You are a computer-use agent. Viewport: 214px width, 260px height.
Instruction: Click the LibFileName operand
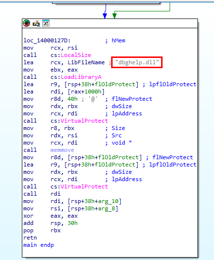tap(86, 62)
